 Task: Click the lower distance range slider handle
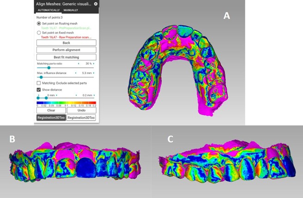click(38, 98)
